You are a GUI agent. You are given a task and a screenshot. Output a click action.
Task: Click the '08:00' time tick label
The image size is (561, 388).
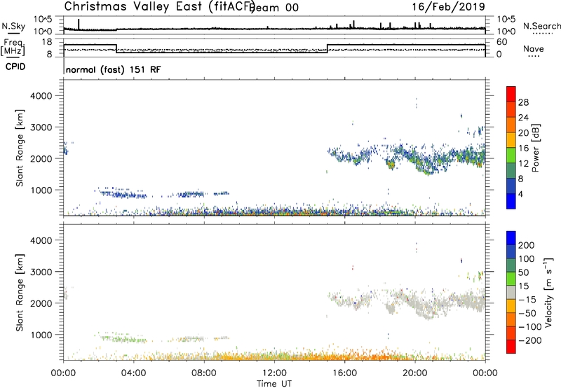click(x=204, y=373)
